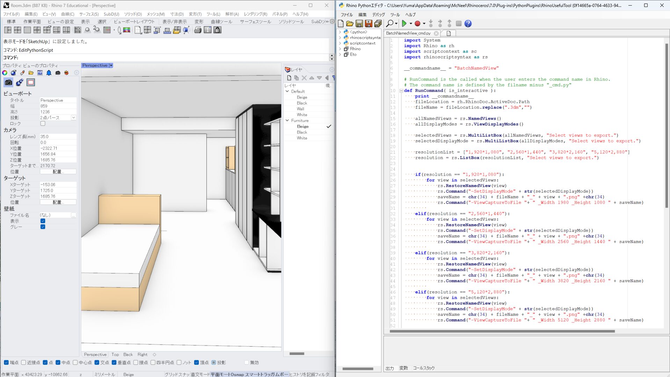
Task: Toggle the 頂点 osnap checkbox
Action: 197,363
